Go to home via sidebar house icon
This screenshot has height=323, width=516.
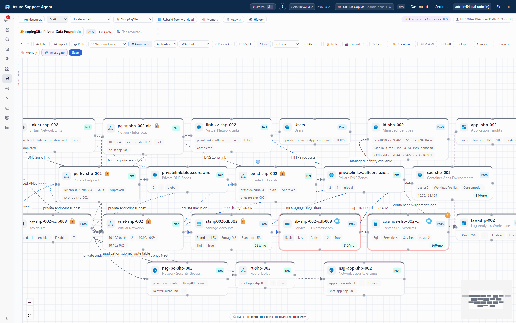click(x=7, y=49)
